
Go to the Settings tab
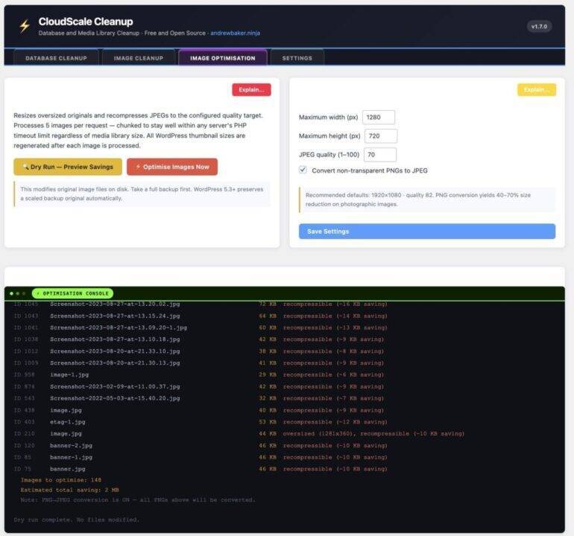(297, 58)
